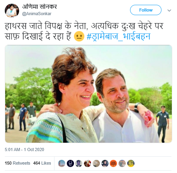
Task: View the list of 150 Retweets
Action: 18,163
